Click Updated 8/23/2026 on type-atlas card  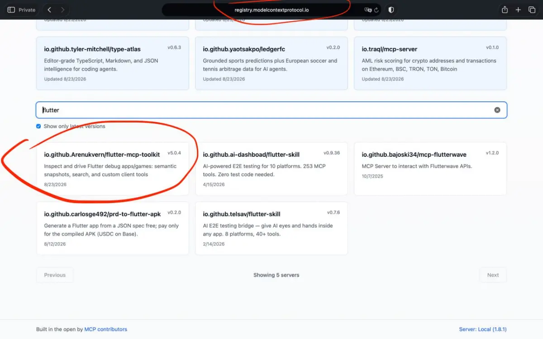click(x=65, y=79)
